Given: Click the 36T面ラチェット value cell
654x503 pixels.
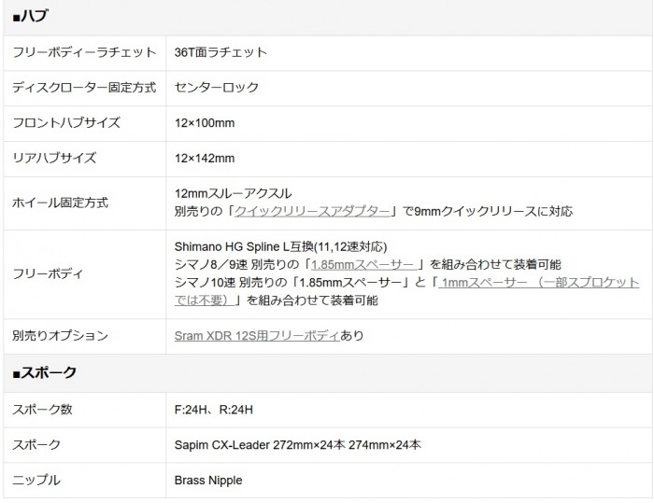Looking at the screenshot, I should pos(220,52).
